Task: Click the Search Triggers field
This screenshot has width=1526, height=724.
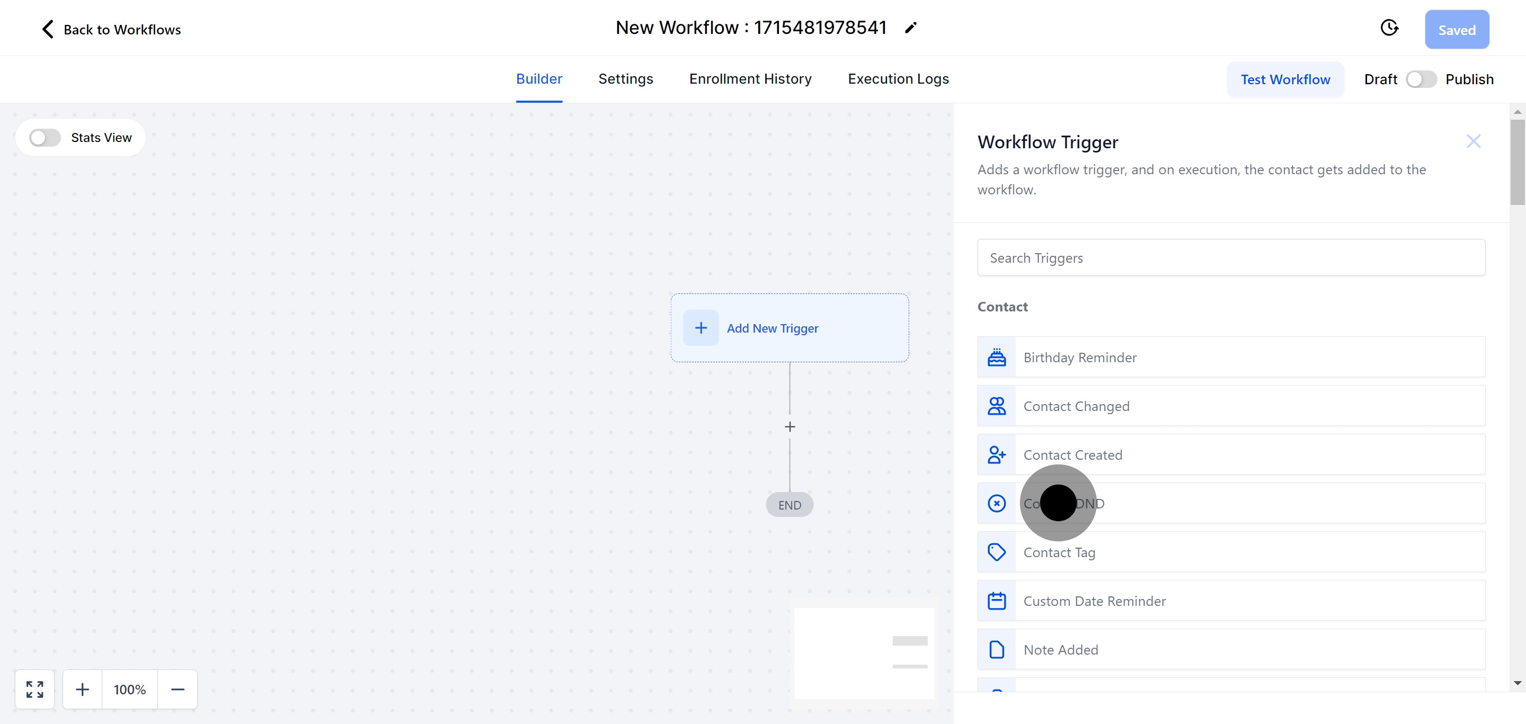Action: [1230, 258]
